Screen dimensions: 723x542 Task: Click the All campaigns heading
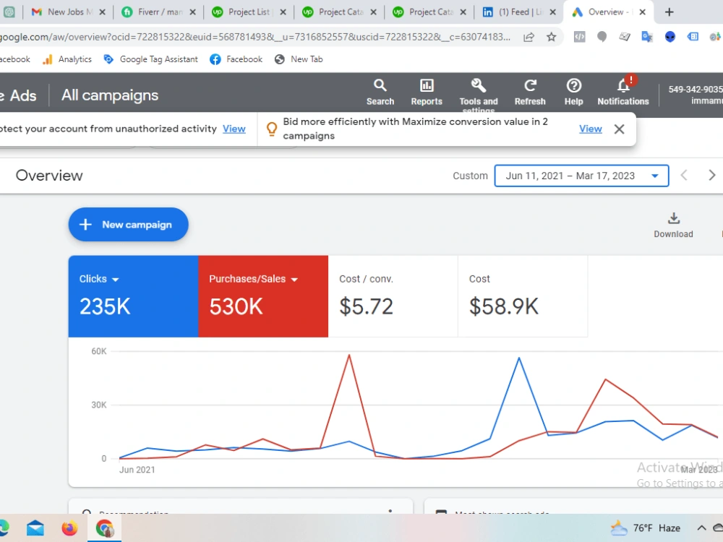pyautogui.click(x=110, y=95)
